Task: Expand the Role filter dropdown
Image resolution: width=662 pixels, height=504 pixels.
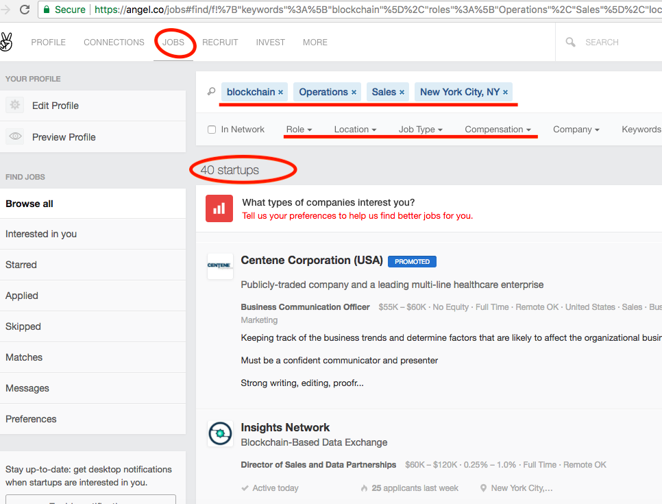Action: (299, 130)
